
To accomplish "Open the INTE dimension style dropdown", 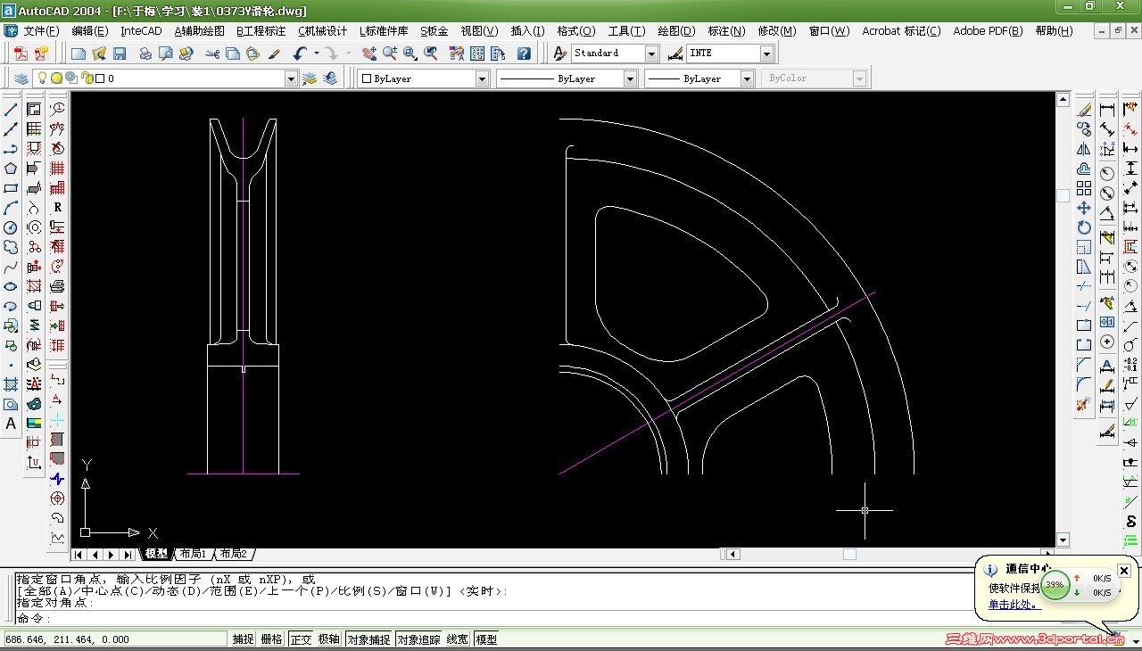I will (766, 54).
